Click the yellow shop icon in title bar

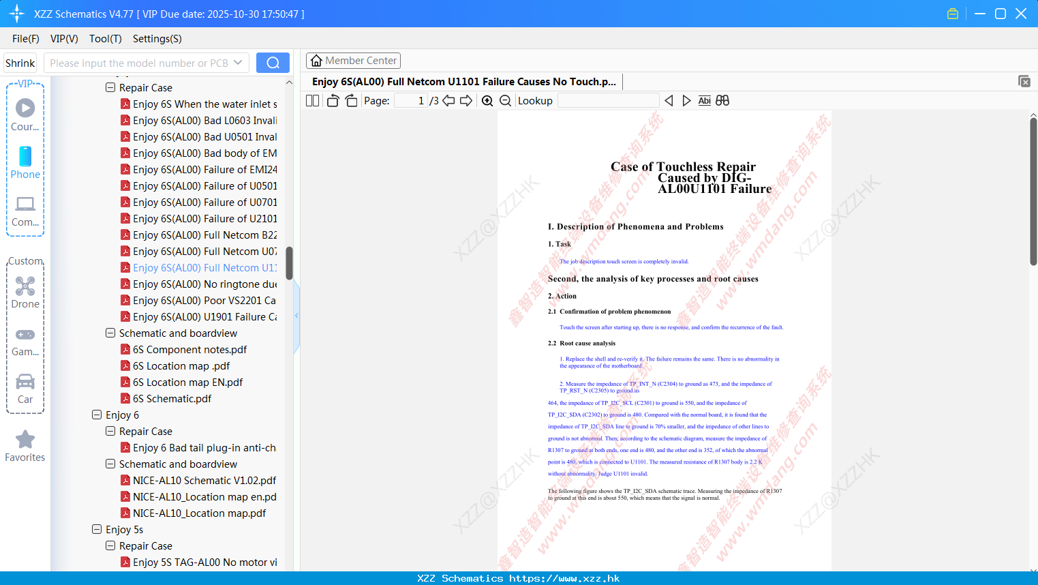click(x=953, y=14)
